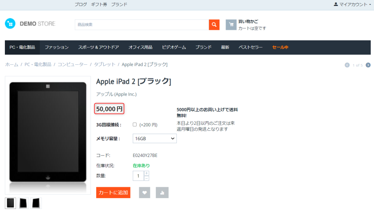Screen dimensions: 374x213
Task: Open the ファッション menu
Action: coord(57,47)
